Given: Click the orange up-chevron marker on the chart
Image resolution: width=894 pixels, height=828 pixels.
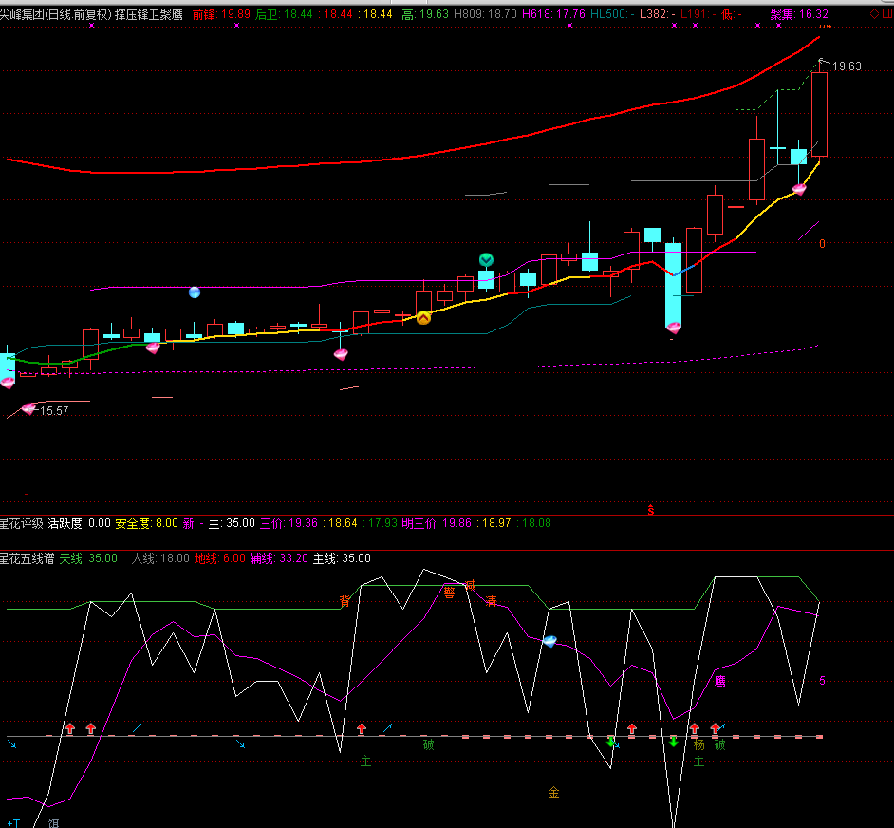Looking at the screenshot, I should (x=423, y=317).
